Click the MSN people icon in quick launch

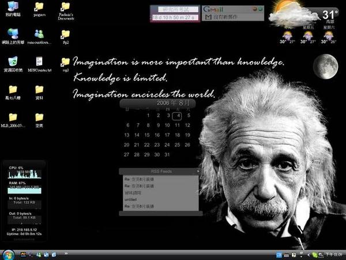(39, 255)
